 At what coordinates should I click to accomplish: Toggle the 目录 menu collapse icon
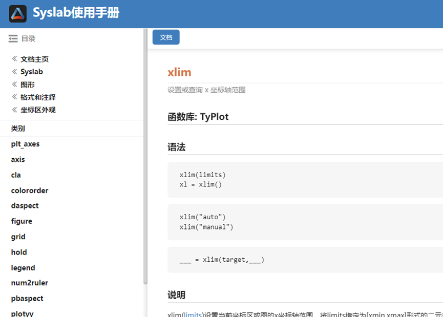tap(13, 38)
